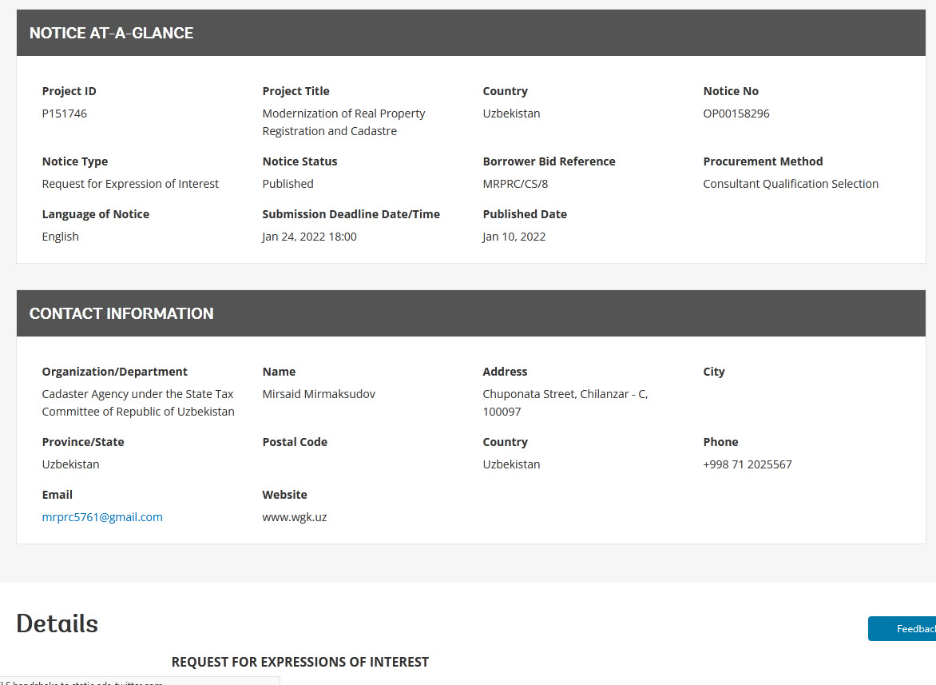Click the Details heading
The image size is (936, 685).
coord(57,623)
